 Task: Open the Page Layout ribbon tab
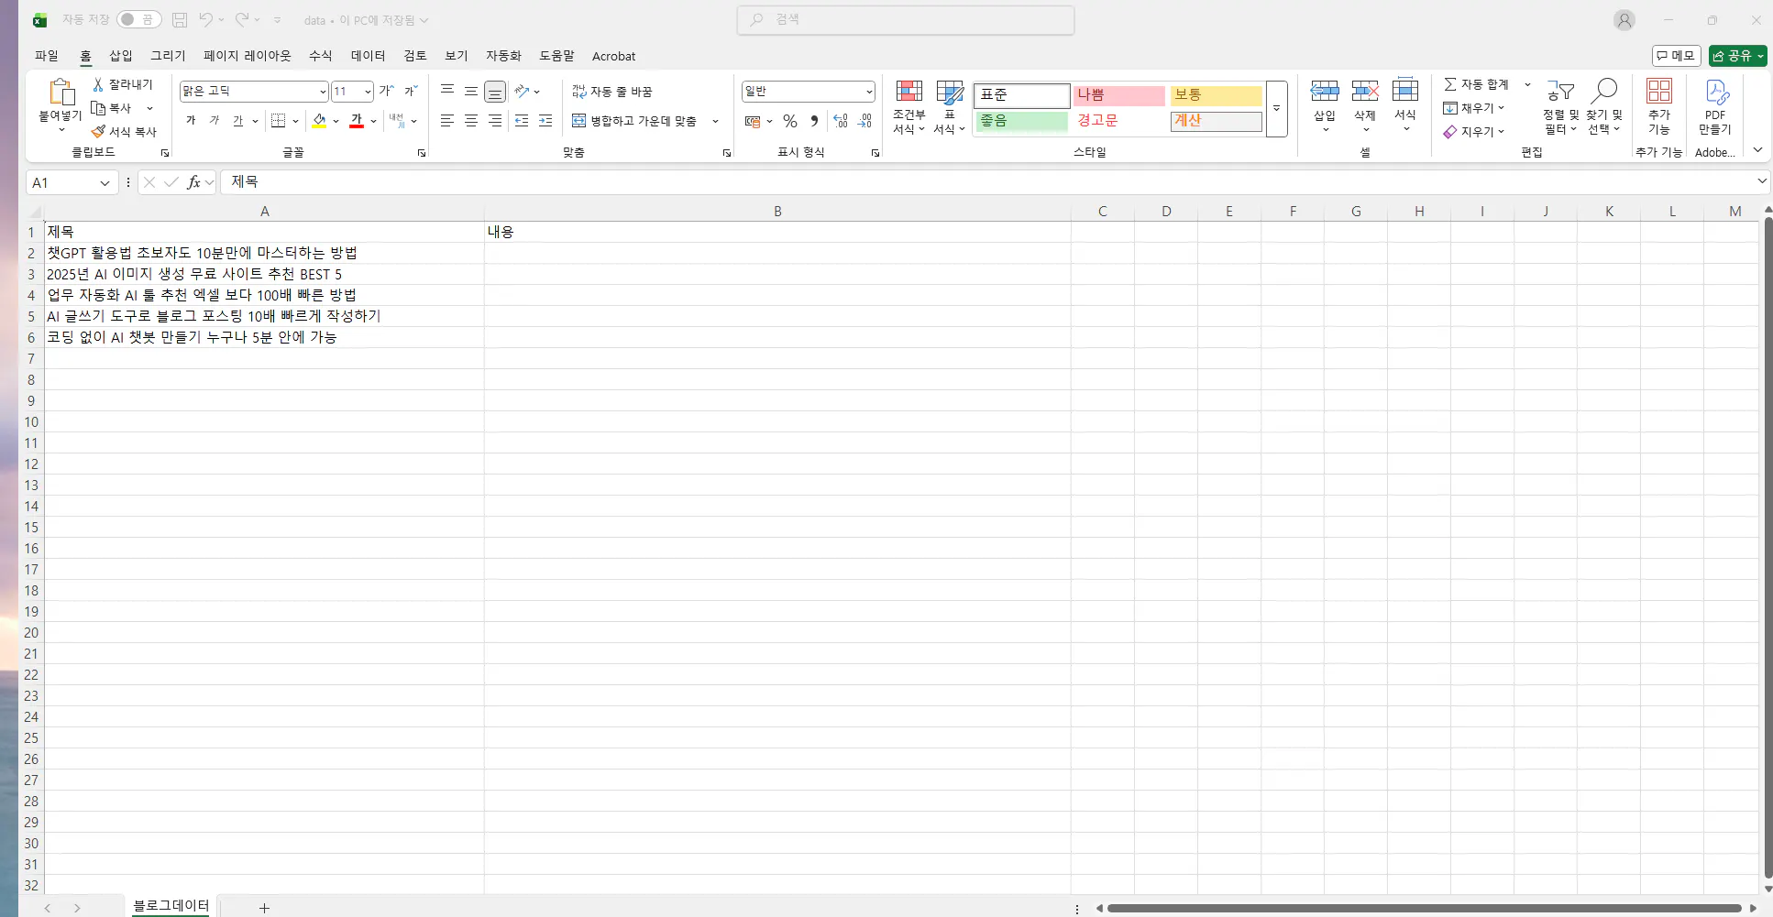coord(248,56)
